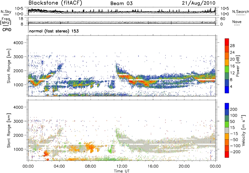
Task: Click the "16:00" time tick label
Action: coord(153,166)
